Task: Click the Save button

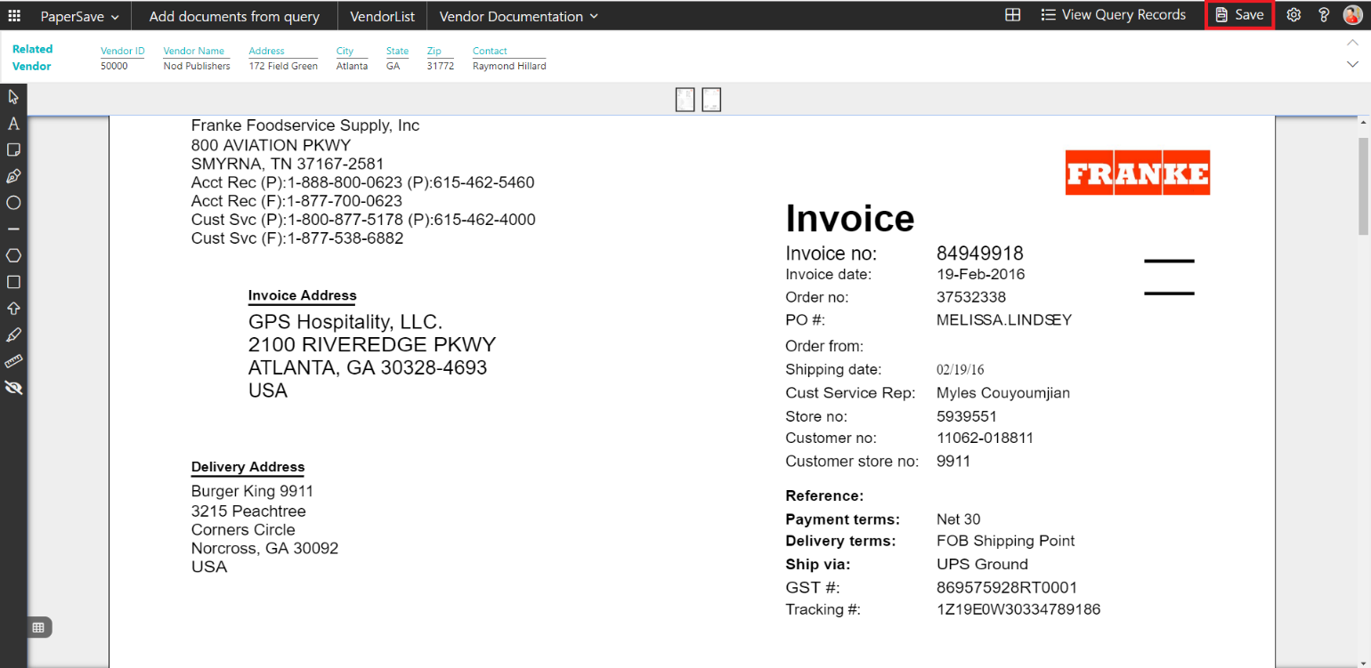Action: click(x=1239, y=15)
